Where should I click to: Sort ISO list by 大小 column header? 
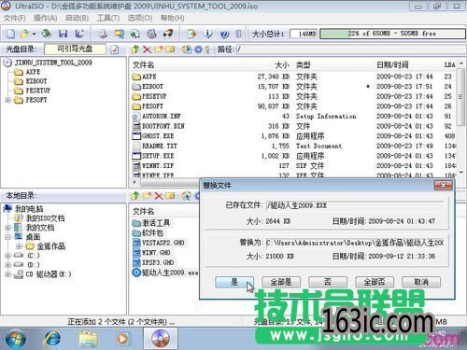282,65
